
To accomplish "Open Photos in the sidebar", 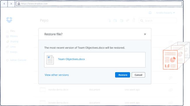I will pyautogui.click(x=14, y=36).
